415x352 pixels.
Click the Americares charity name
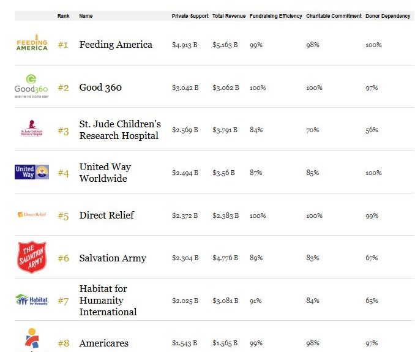click(x=104, y=343)
